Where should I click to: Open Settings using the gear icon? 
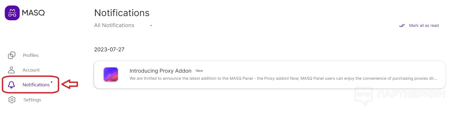click(12, 100)
